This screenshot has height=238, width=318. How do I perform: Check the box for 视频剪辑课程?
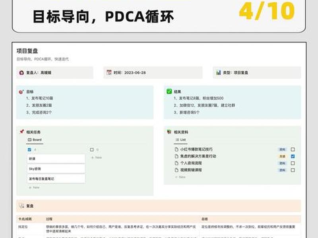[293, 170]
